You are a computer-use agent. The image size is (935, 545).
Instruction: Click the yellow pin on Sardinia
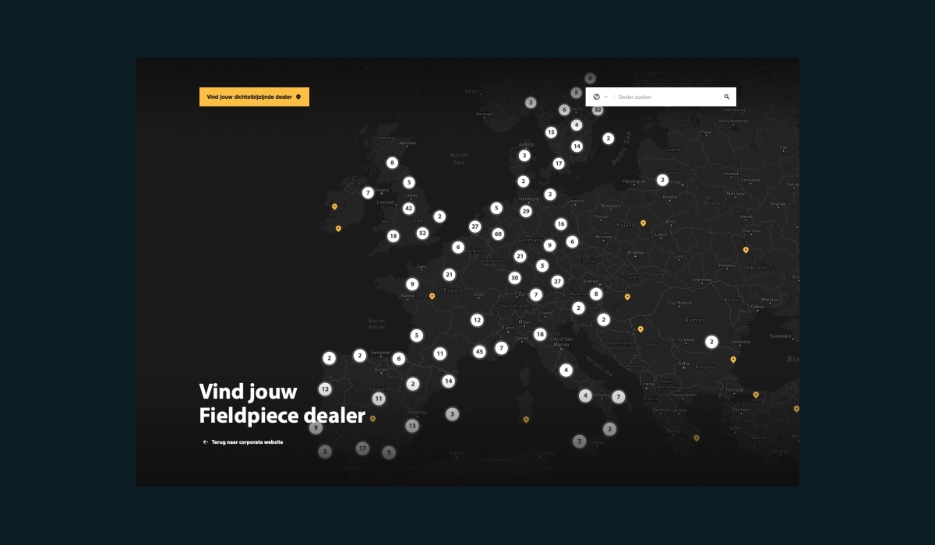pyautogui.click(x=526, y=420)
